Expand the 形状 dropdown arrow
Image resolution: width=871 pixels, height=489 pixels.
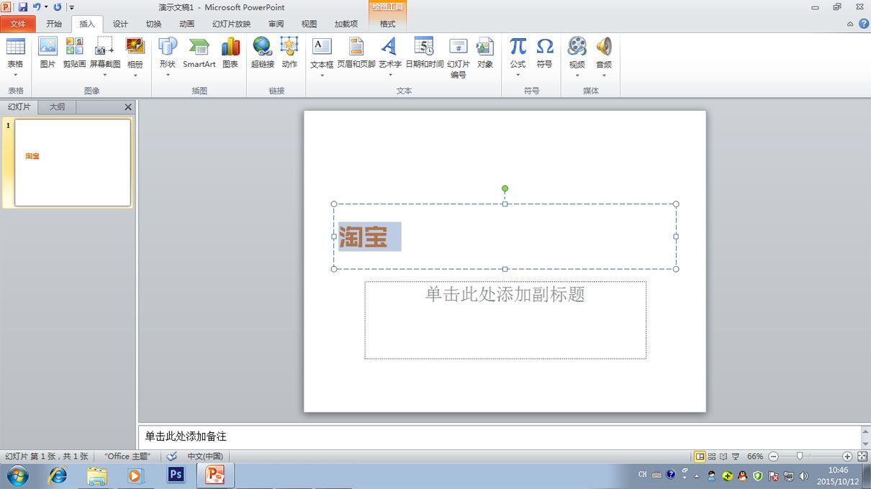point(168,75)
